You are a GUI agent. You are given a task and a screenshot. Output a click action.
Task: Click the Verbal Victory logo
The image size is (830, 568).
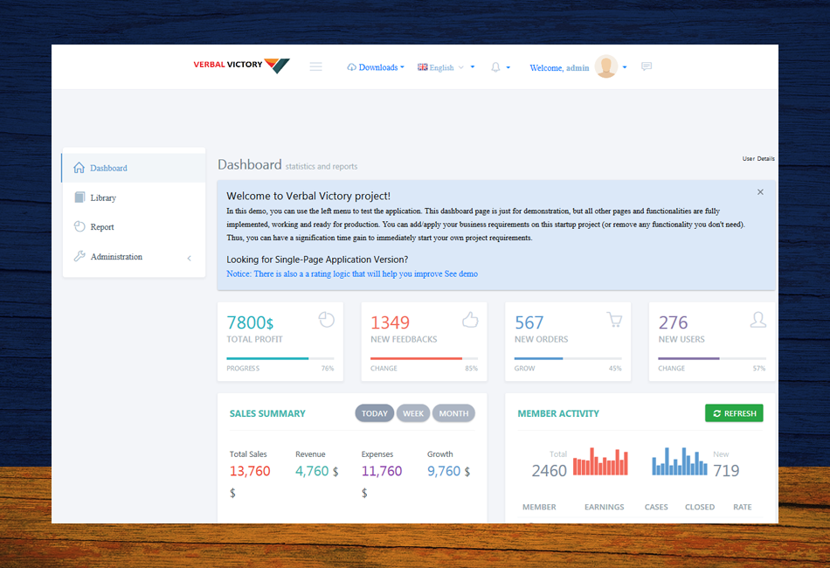[x=241, y=66]
